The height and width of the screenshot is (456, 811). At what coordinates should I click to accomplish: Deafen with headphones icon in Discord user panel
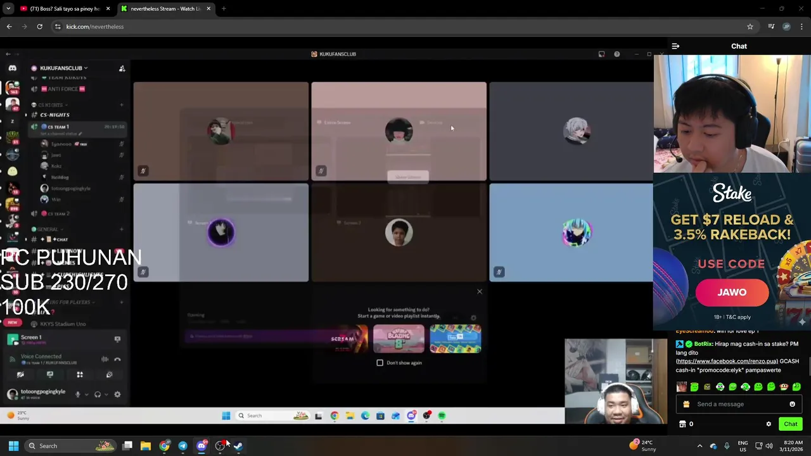click(98, 395)
